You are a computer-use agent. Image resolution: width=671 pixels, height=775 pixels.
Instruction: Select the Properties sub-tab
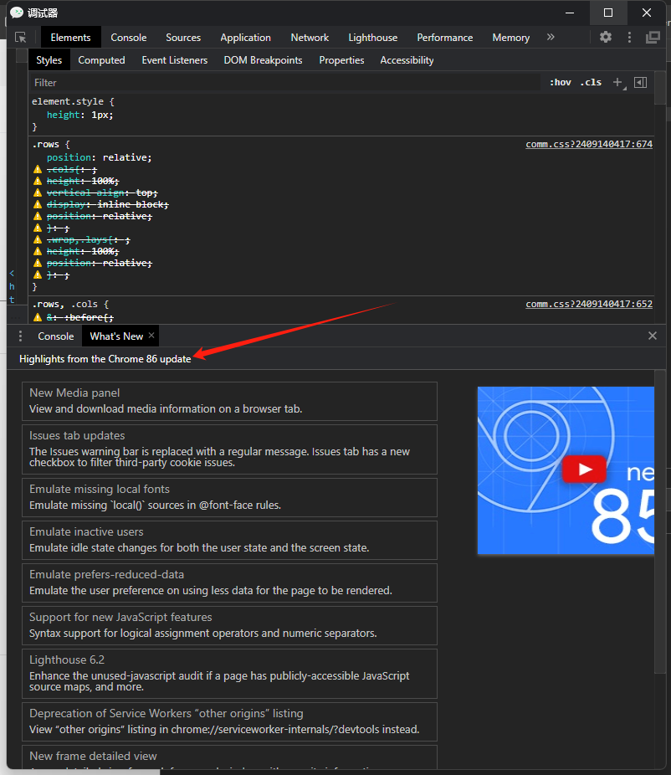point(341,60)
